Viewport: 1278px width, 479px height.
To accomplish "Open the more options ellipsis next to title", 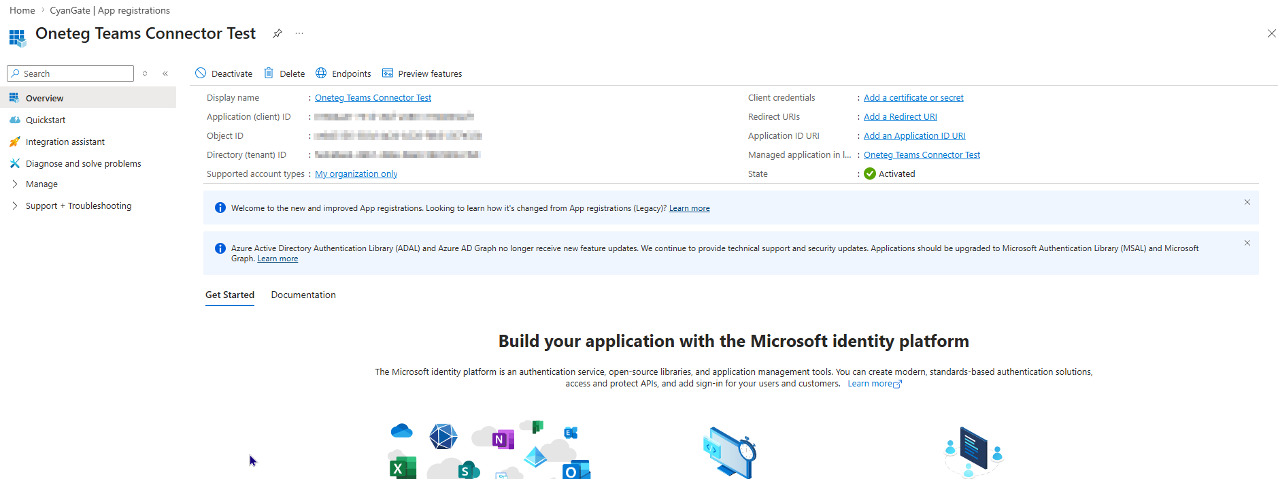I will 299,33.
